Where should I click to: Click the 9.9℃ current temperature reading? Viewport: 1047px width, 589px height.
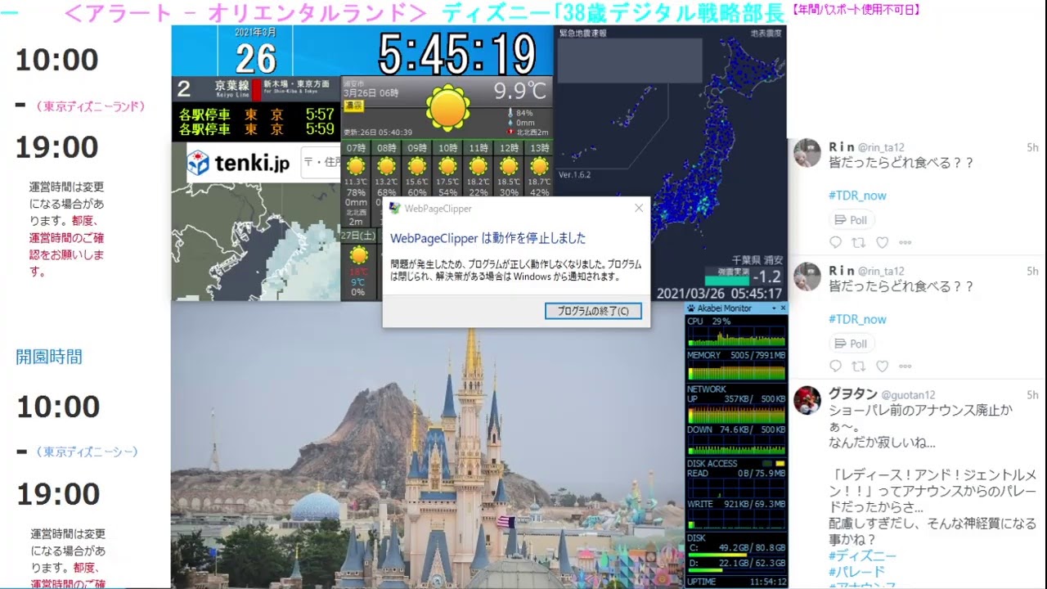(520, 90)
